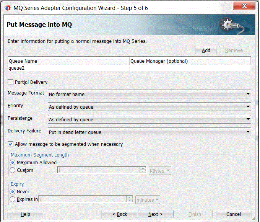Uncheck Allow message to be segmented checkbox
260x222 pixels.
(10, 144)
